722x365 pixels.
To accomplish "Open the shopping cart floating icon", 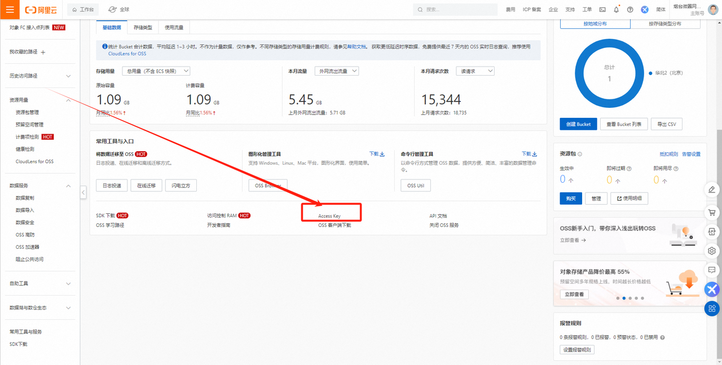I will (x=712, y=213).
